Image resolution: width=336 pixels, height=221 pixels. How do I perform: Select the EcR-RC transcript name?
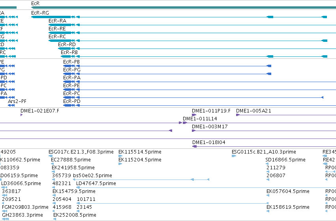(57, 37)
